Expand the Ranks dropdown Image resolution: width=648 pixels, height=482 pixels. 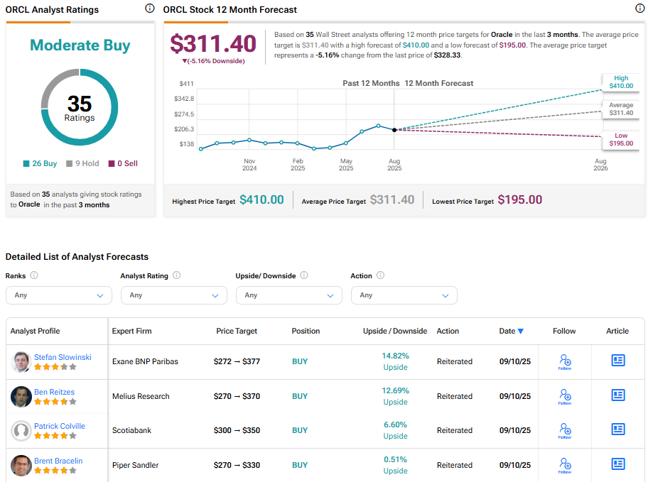tap(59, 295)
